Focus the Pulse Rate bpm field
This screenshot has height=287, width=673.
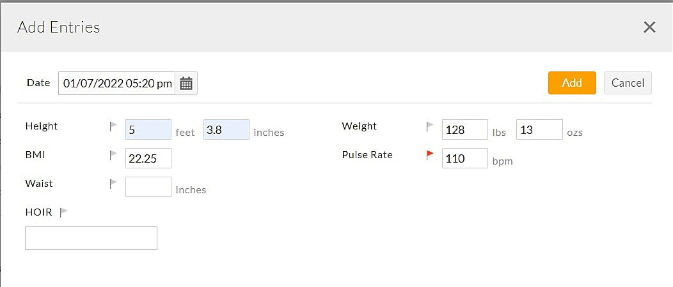tap(465, 158)
